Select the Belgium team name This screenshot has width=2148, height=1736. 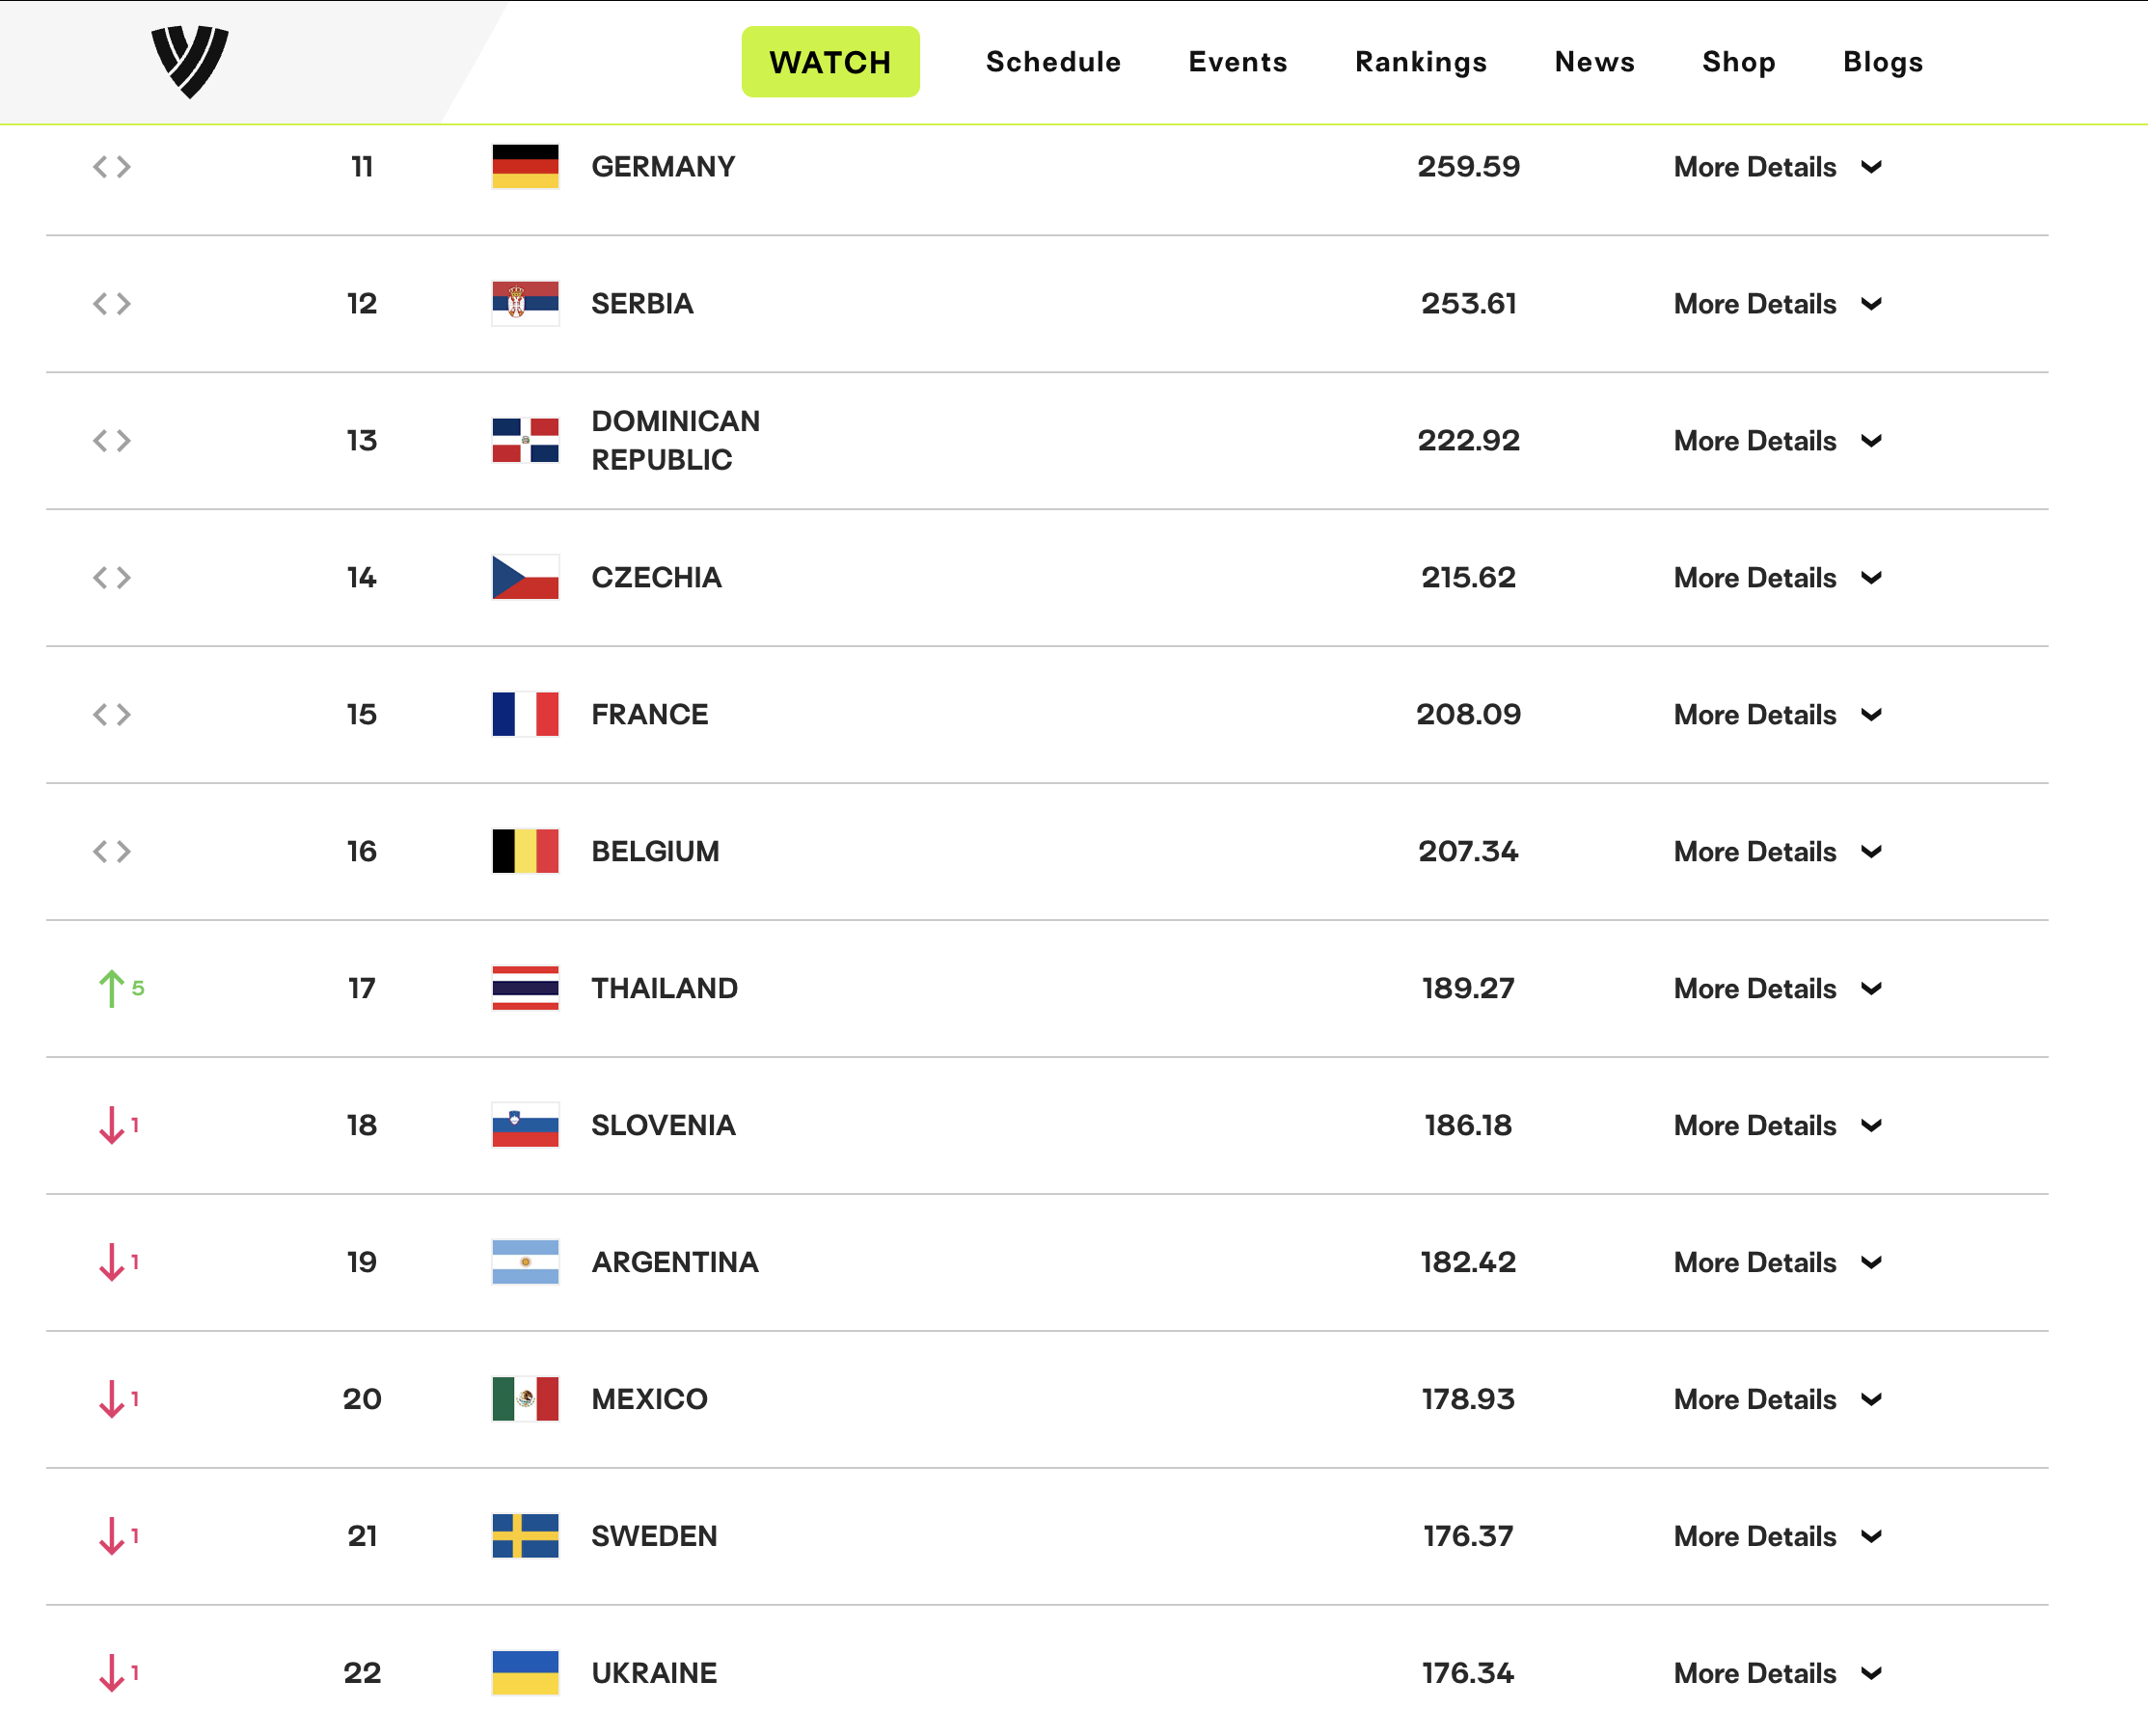coord(655,852)
